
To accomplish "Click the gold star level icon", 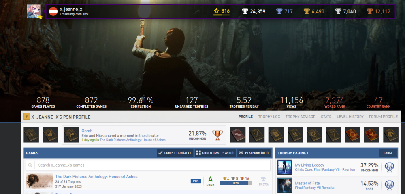I will [x=216, y=11].
